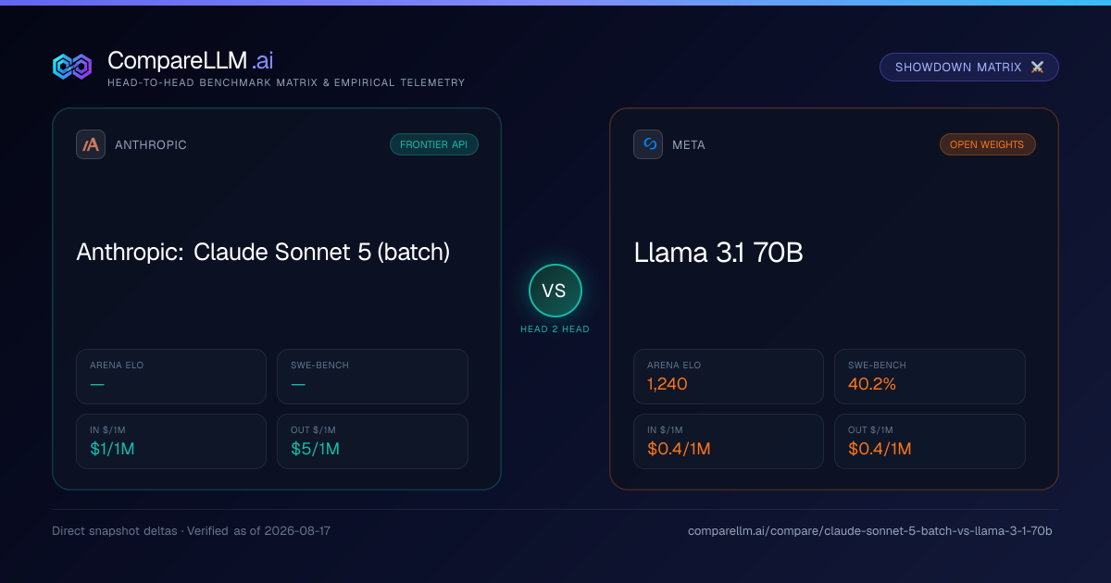Select Claude's IN $1/1M price tile
Viewport: 1111px width, 583px height.
[170, 441]
